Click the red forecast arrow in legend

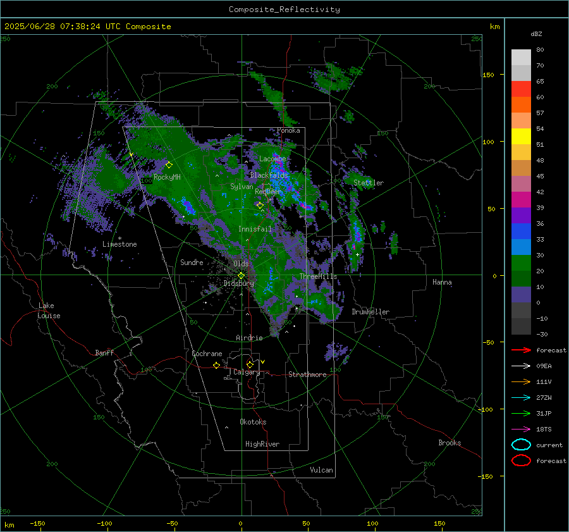(x=521, y=350)
